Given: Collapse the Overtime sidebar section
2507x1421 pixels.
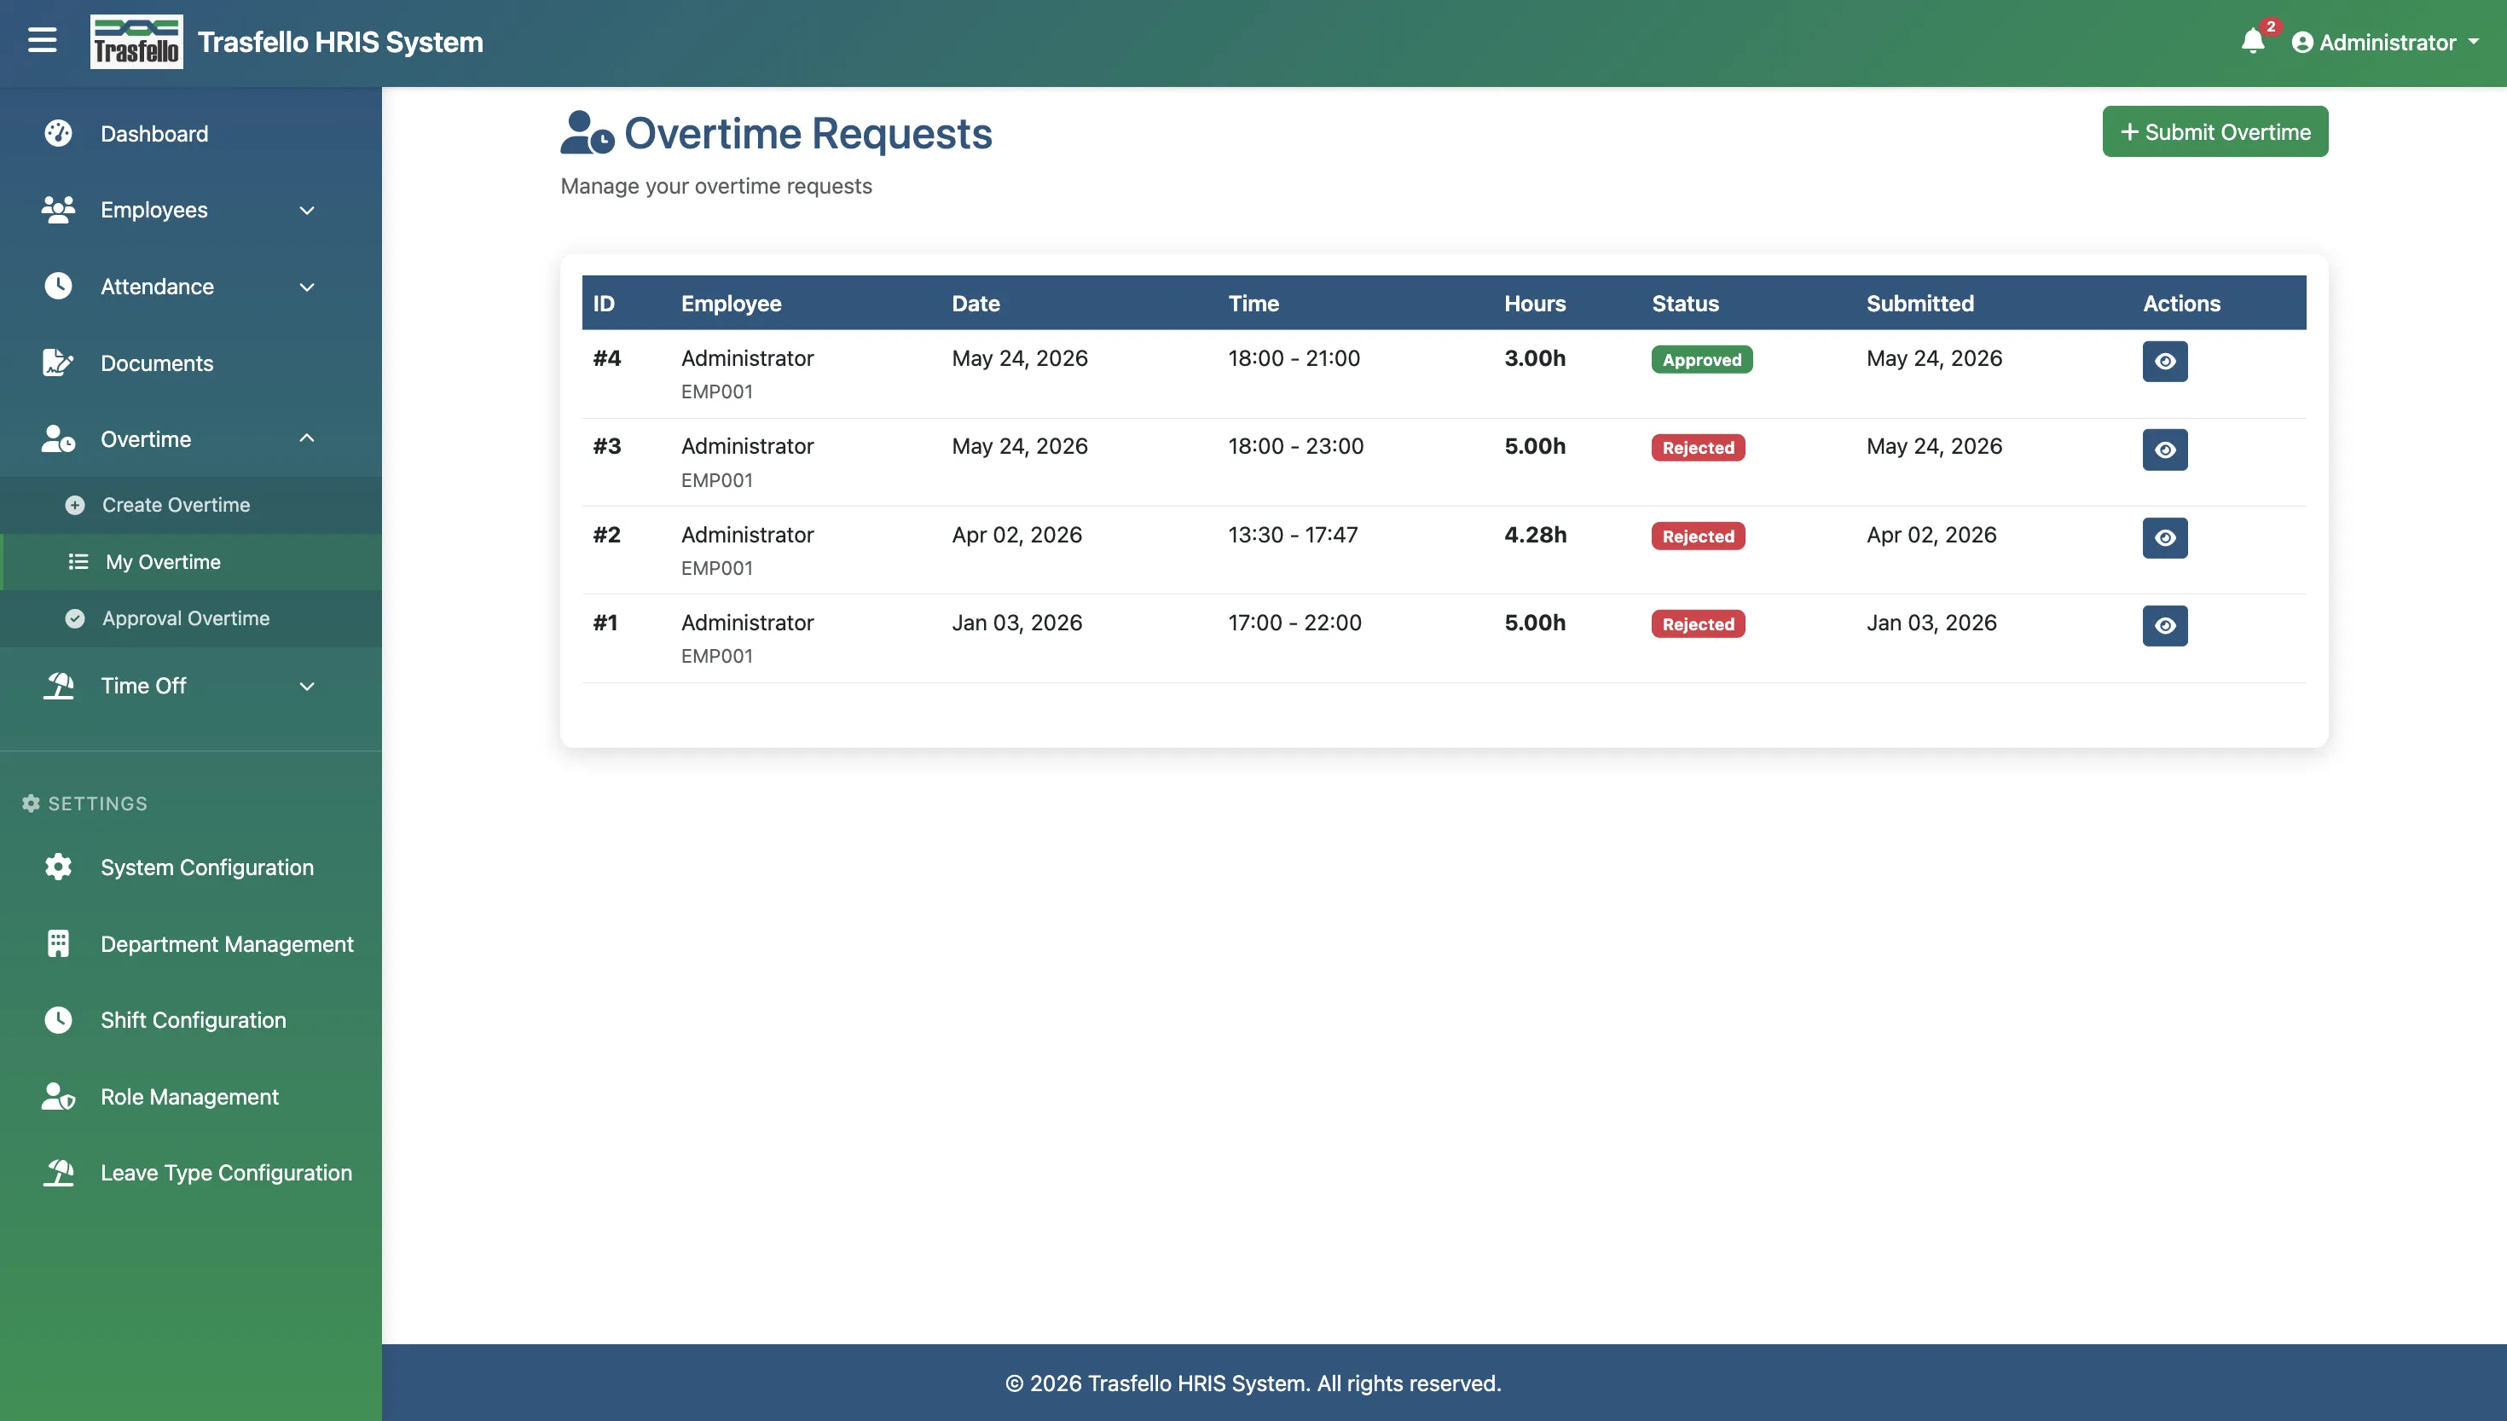Looking at the screenshot, I should pyautogui.click(x=191, y=439).
